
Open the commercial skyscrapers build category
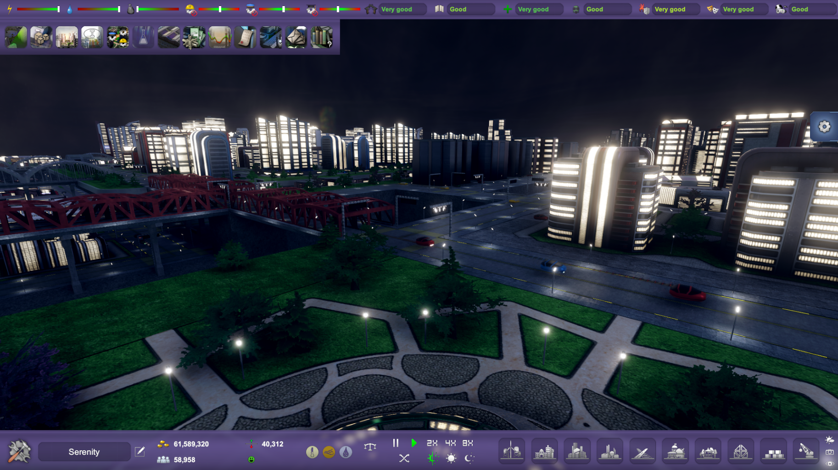pyautogui.click(x=577, y=451)
